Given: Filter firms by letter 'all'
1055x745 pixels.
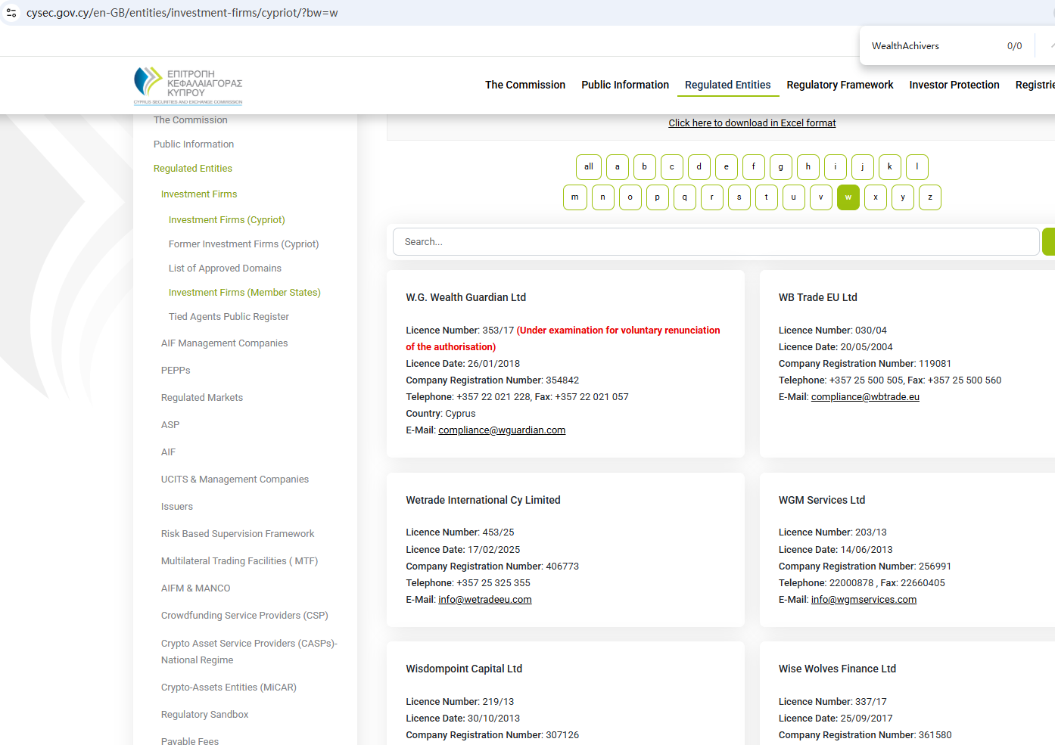Looking at the screenshot, I should 588,167.
